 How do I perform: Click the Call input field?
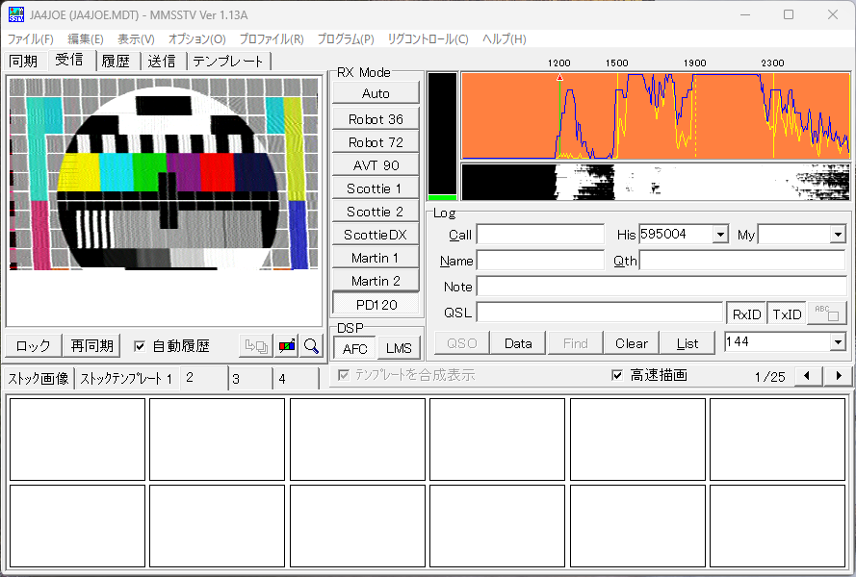click(x=540, y=235)
